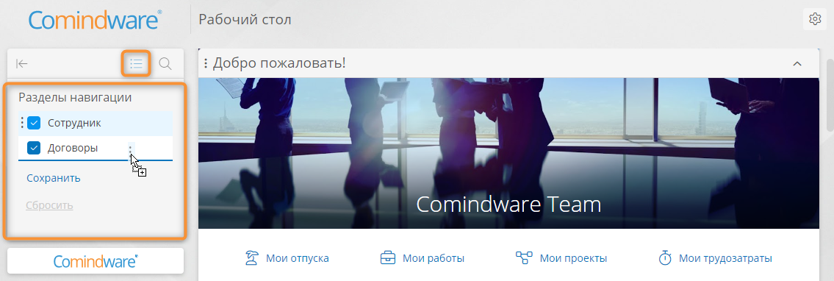Click the search magnifier icon in sidebar
This screenshot has height=281, width=834.
click(165, 64)
